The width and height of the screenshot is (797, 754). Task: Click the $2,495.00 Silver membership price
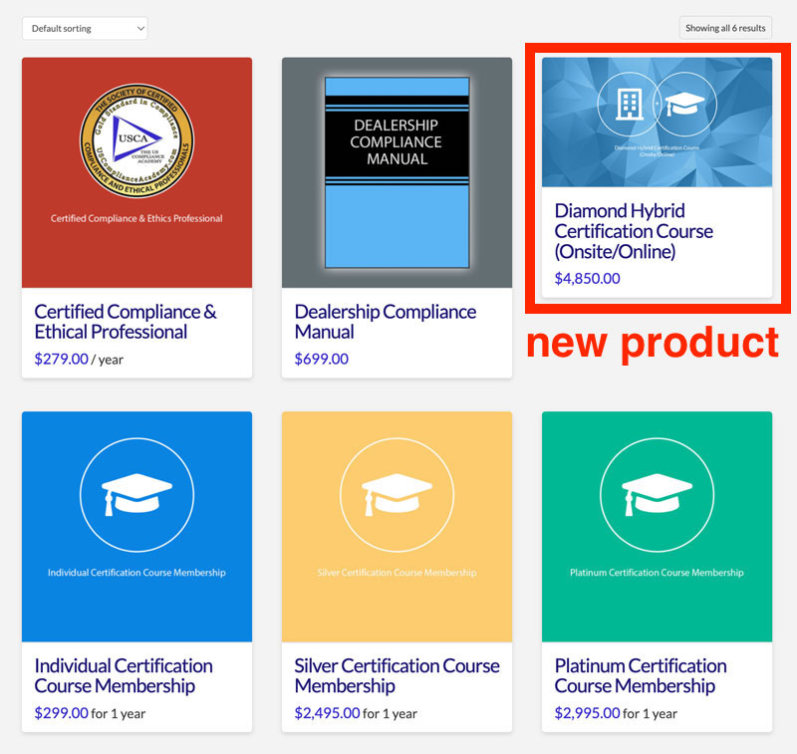[x=327, y=712]
